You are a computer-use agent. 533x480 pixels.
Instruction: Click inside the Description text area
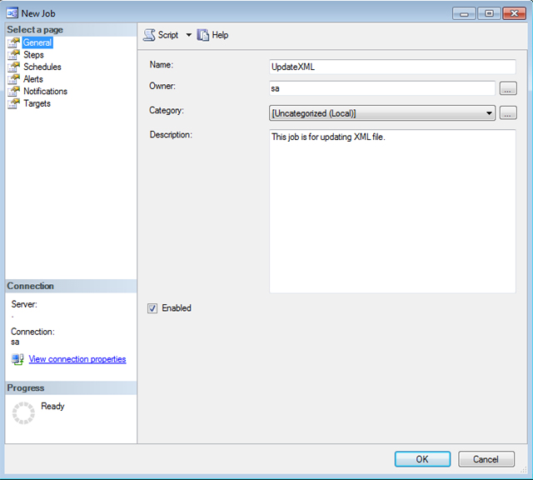tap(392, 212)
